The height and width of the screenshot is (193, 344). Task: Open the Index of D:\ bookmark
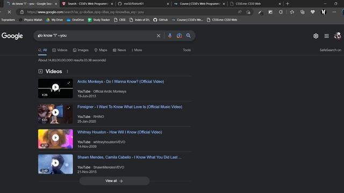140,20
